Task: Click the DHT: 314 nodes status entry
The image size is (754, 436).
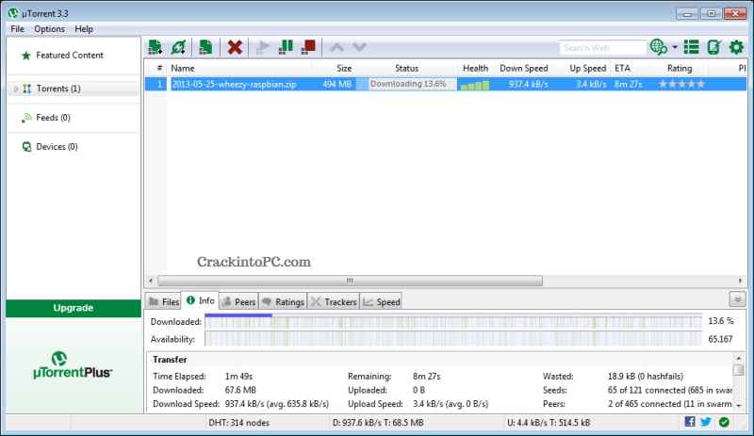Action: point(239,423)
